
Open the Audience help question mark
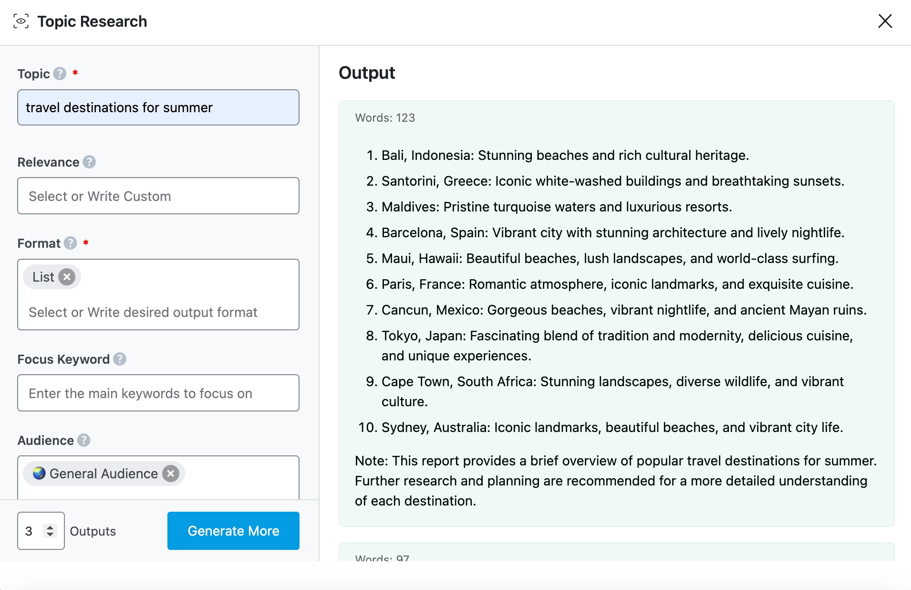[x=84, y=440]
